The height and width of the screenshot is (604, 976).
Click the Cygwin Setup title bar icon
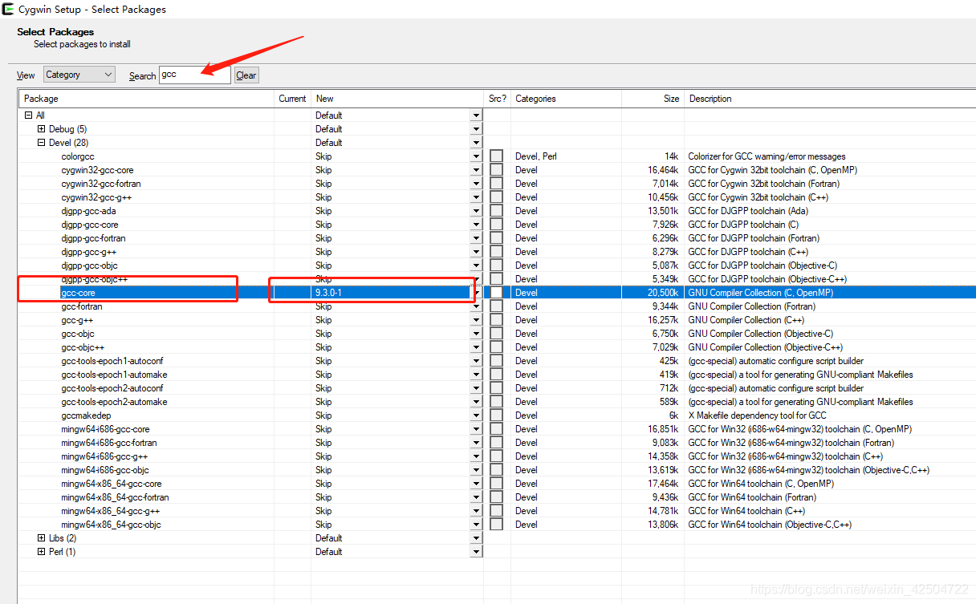8,10
